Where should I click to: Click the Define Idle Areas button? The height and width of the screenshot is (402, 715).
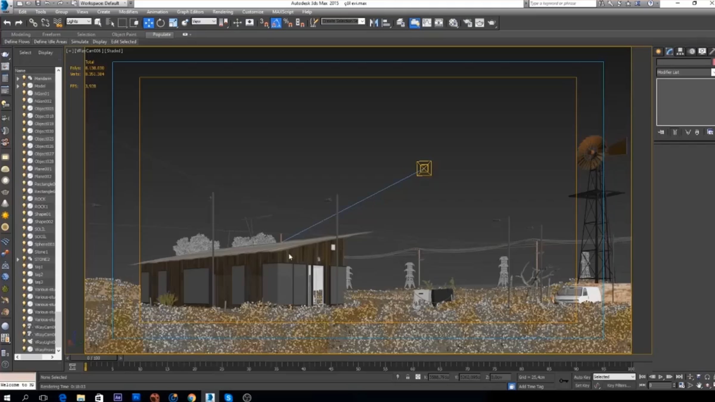tap(50, 42)
